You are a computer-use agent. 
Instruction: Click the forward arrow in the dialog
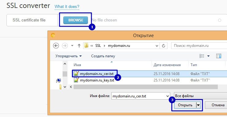pyautogui.click(x=65, y=46)
